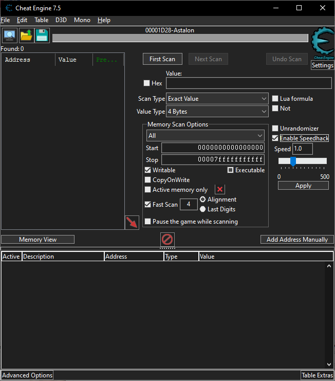The image size is (335, 381).
Task: Click the Start address field
Action: [213, 148]
